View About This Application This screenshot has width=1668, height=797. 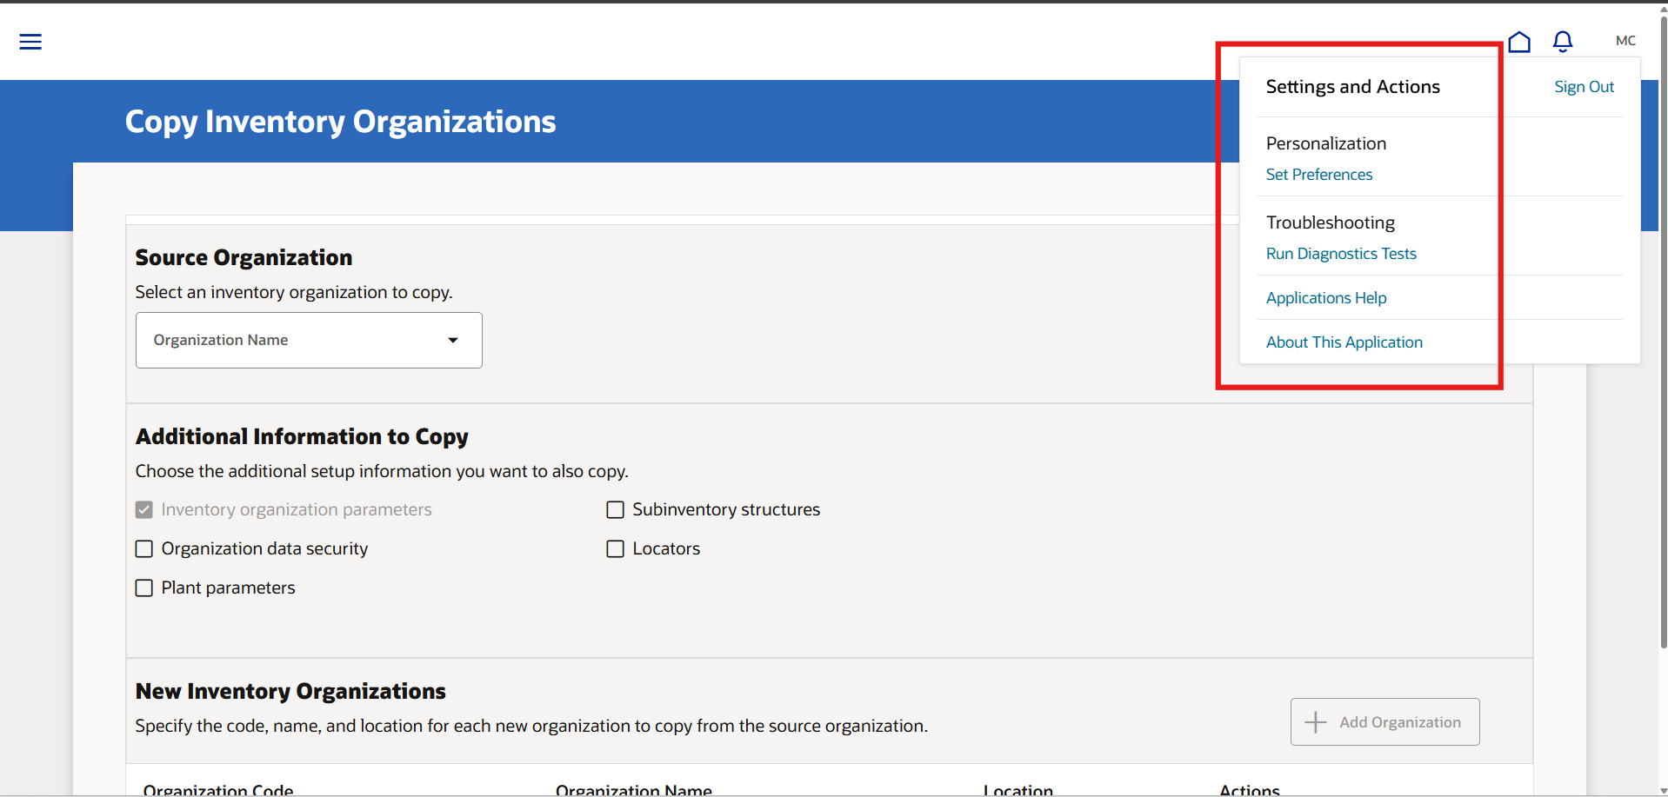1344,342
